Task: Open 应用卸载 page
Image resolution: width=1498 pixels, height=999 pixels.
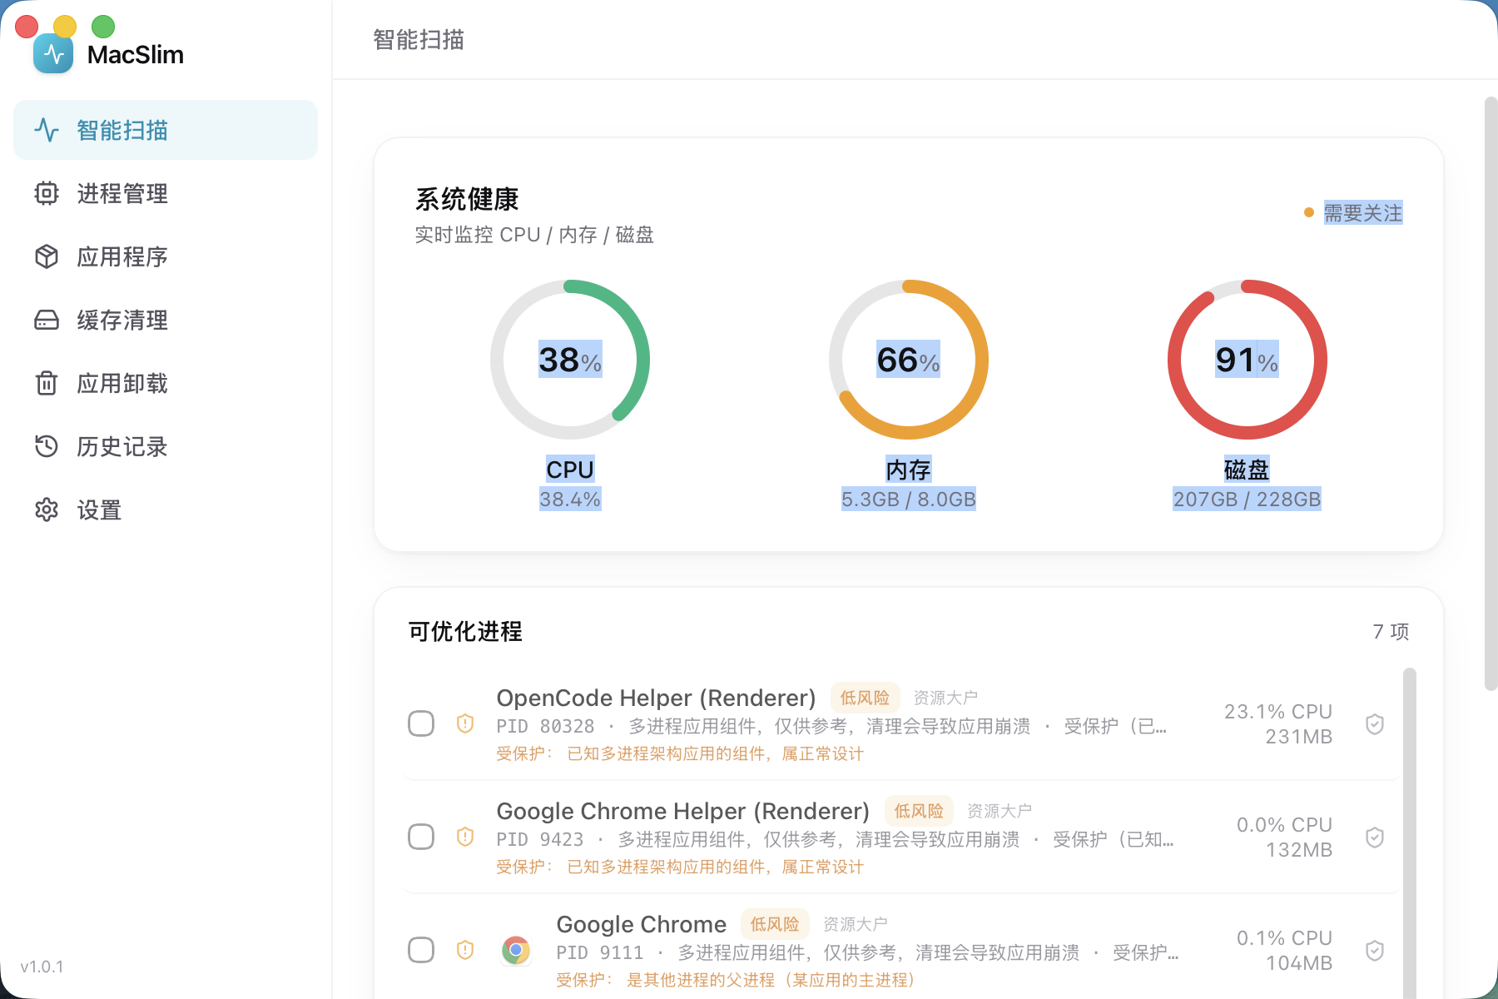Action: coord(166,383)
